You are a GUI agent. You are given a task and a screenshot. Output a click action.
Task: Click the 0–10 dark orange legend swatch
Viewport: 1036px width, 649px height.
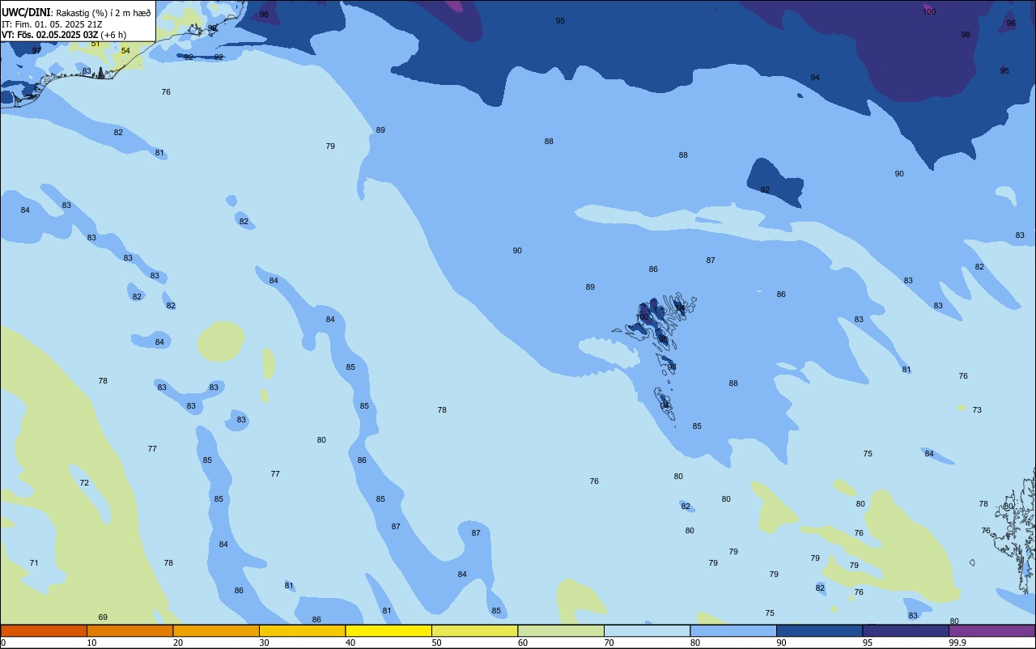tap(44, 630)
